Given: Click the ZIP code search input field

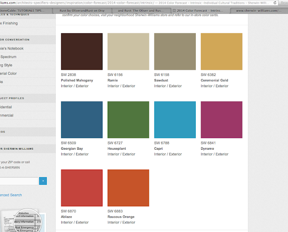Looking at the screenshot, I should click(19, 181).
